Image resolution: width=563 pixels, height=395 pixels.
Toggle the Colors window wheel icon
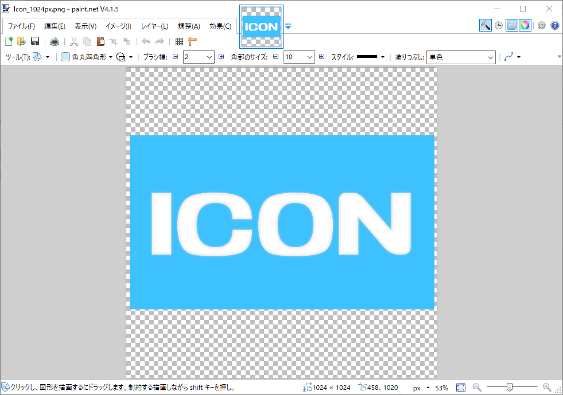point(525,25)
